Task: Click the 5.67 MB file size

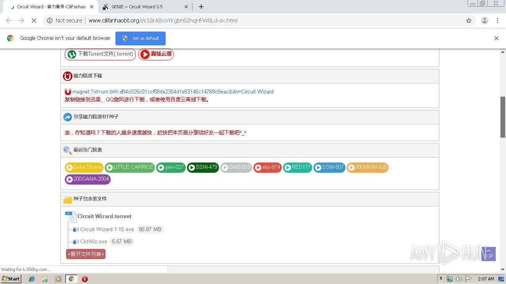Action: [122, 241]
